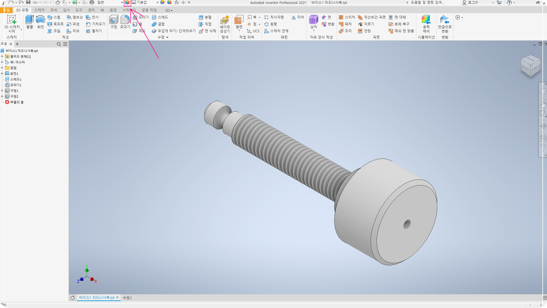Open the Point (점) dropdown arrow
The image size is (547, 308).
[259, 24]
